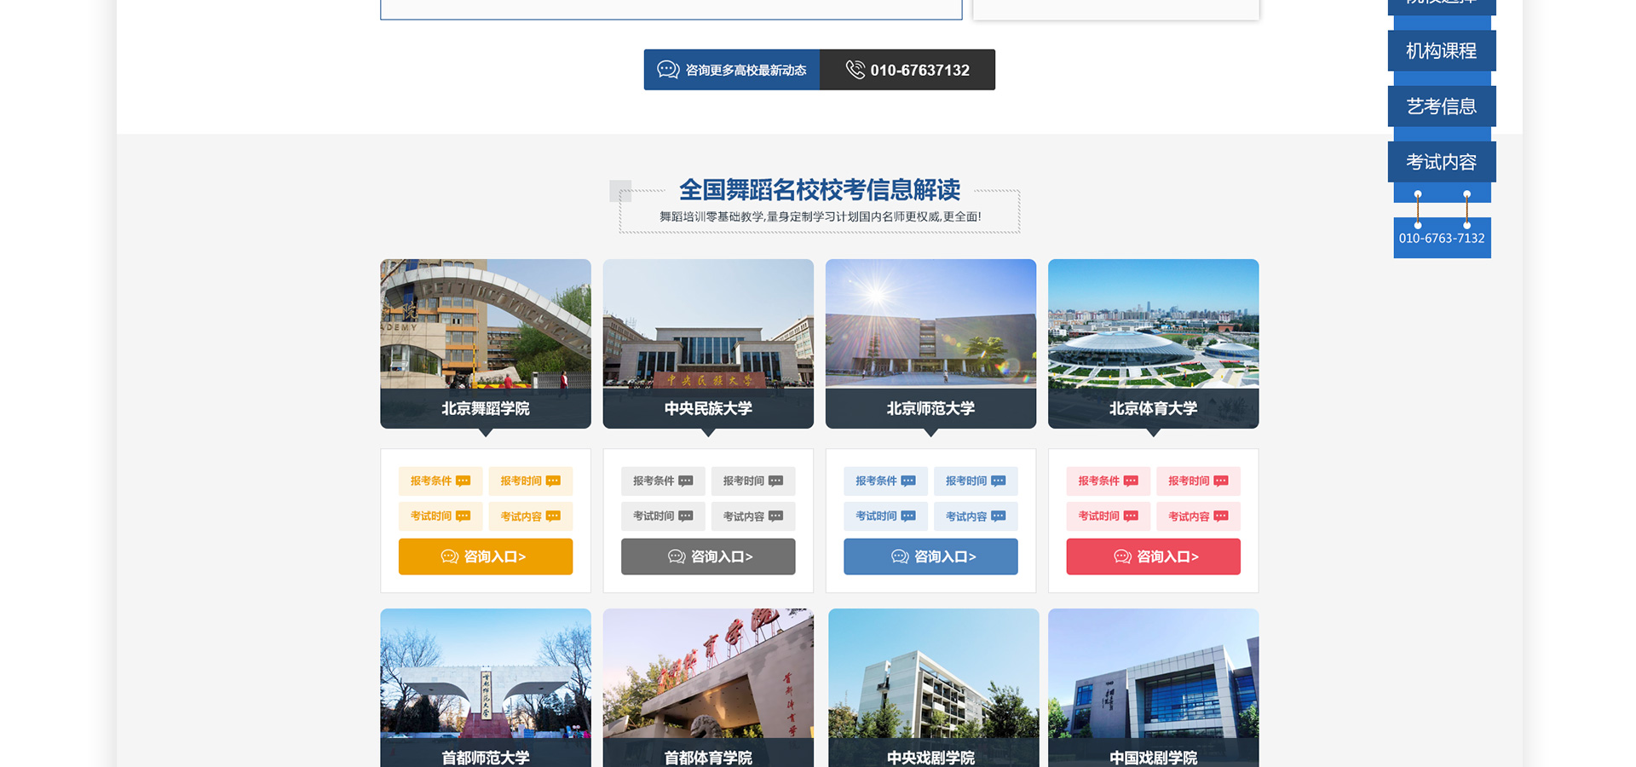Screen dimensions: 1636x767
Task: Open 北京舞蹈学院 campus photo
Action: pos(486,324)
